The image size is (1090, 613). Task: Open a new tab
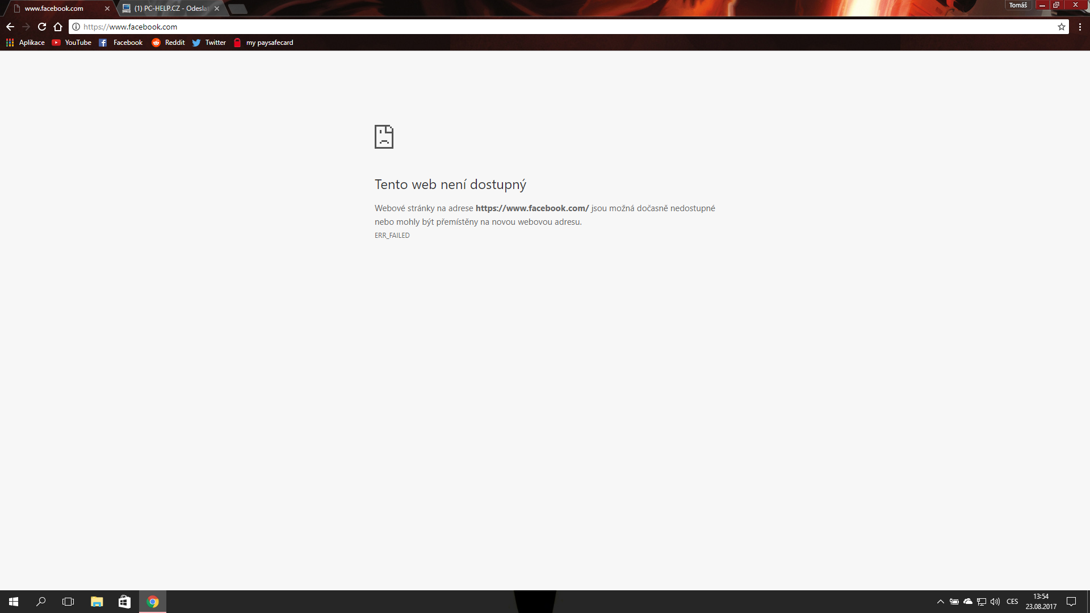tap(238, 9)
